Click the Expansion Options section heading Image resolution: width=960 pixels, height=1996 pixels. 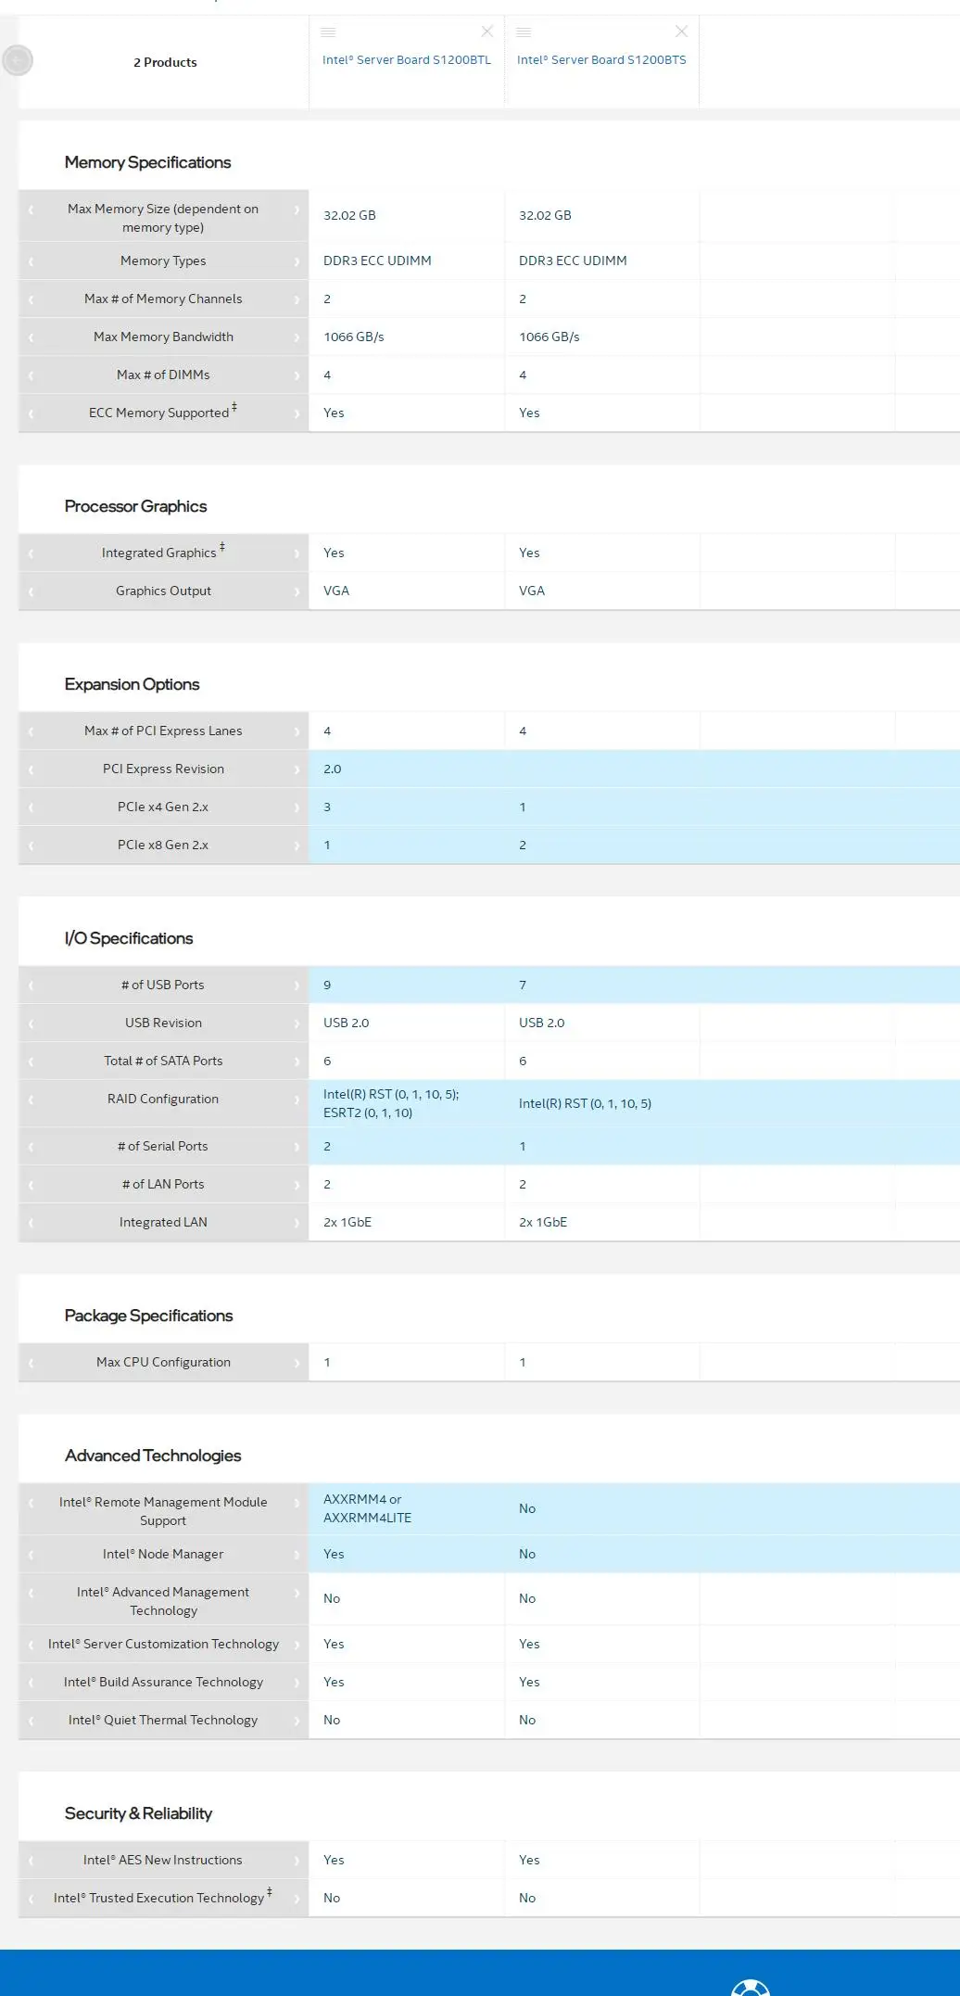click(132, 684)
